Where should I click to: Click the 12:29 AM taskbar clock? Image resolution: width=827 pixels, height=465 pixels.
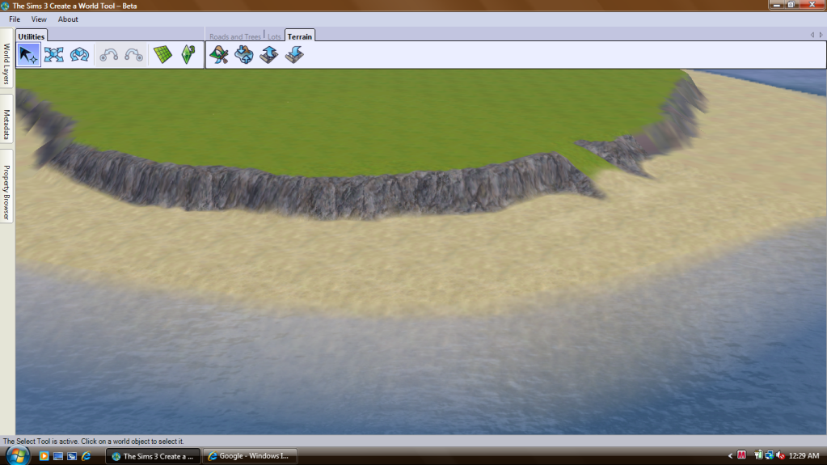(804, 455)
